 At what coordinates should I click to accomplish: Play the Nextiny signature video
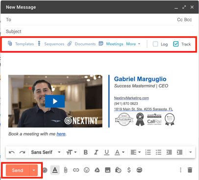coord(55,101)
